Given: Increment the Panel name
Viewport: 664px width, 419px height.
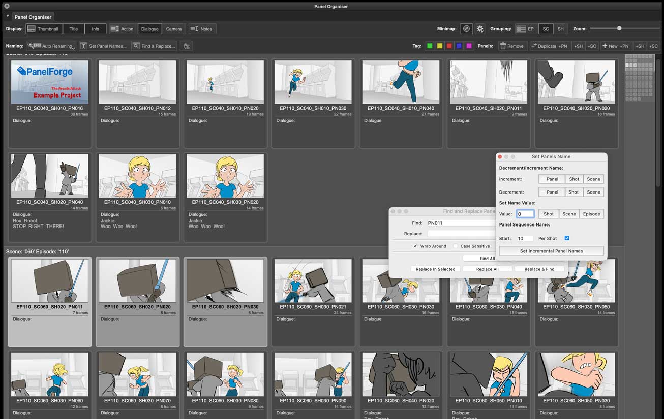Looking at the screenshot, I should pyautogui.click(x=551, y=179).
